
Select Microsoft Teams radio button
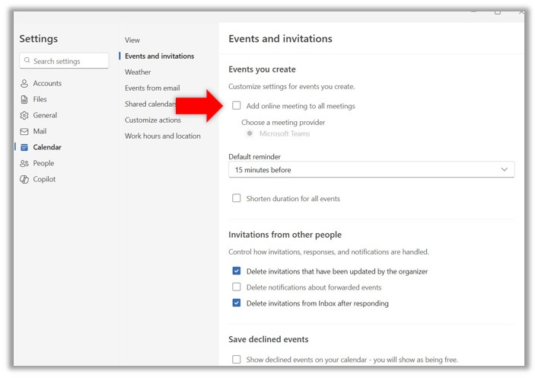[x=250, y=134]
